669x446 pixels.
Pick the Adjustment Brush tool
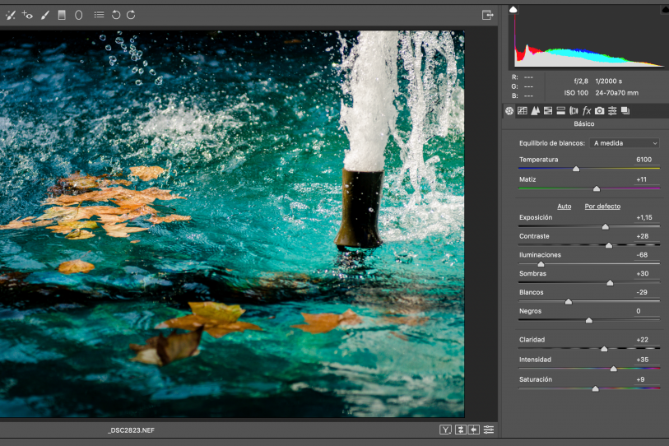point(44,15)
